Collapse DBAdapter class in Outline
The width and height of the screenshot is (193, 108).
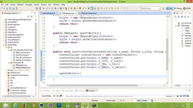coord(176,25)
